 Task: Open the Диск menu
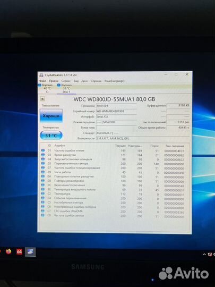[84, 81]
